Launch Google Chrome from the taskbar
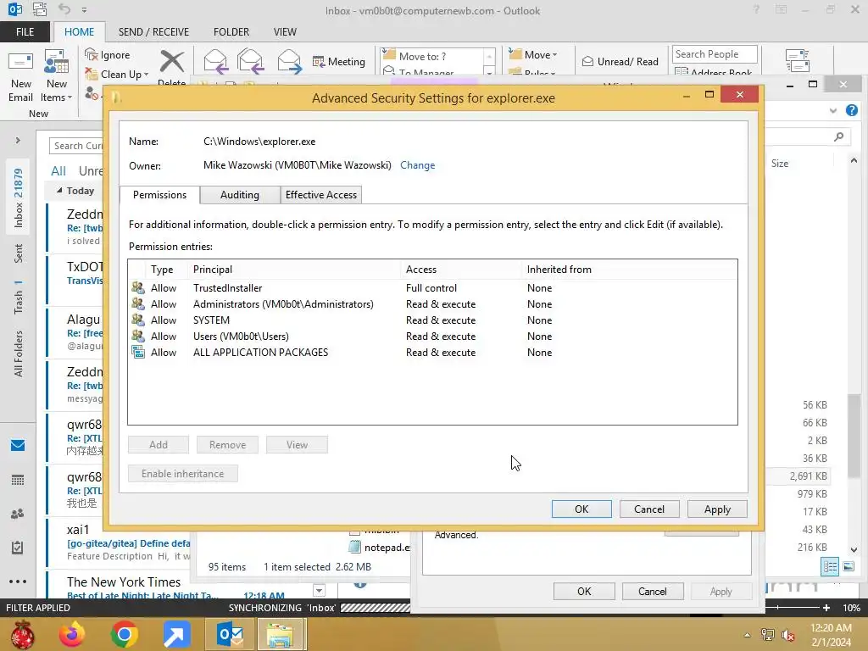 pyautogui.click(x=124, y=634)
